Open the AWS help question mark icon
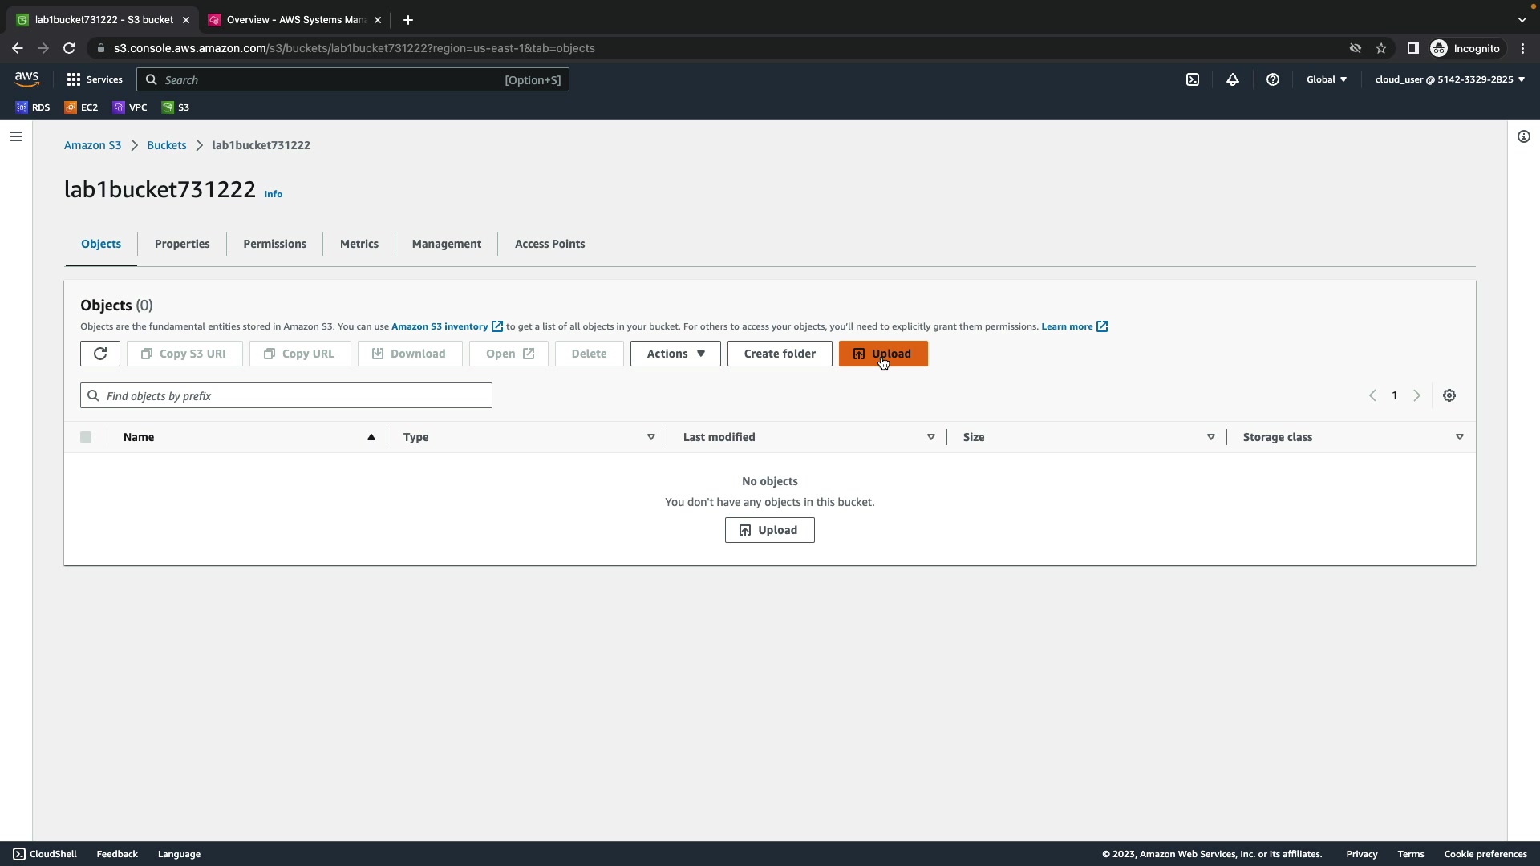 tap(1273, 79)
